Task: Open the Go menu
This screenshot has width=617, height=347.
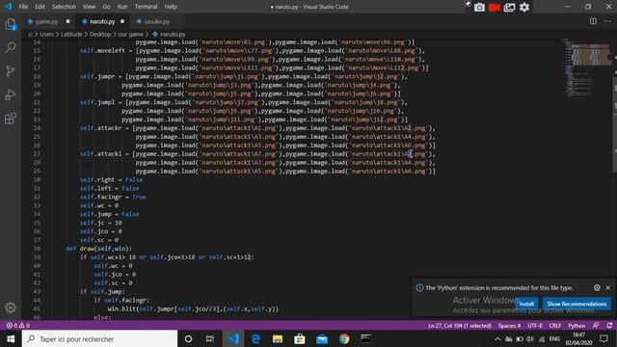Action: click(x=106, y=7)
